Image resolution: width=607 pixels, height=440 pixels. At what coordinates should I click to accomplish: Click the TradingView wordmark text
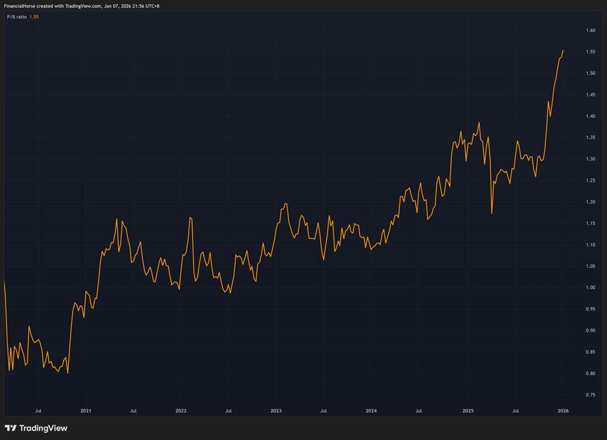point(44,428)
